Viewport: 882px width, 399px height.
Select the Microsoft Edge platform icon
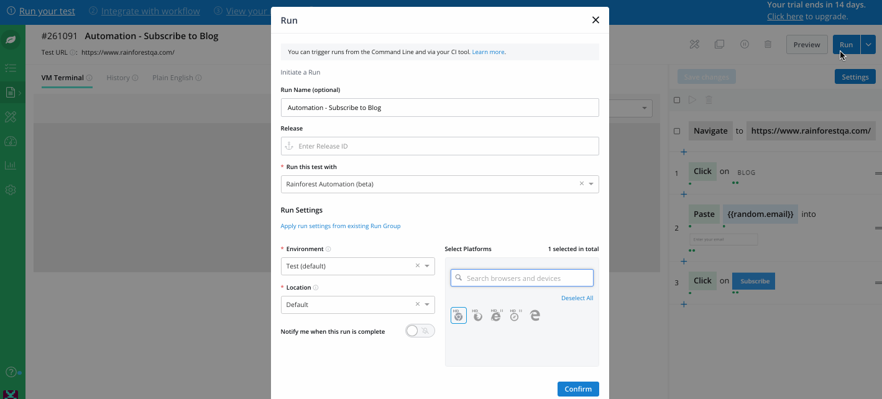click(x=535, y=316)
